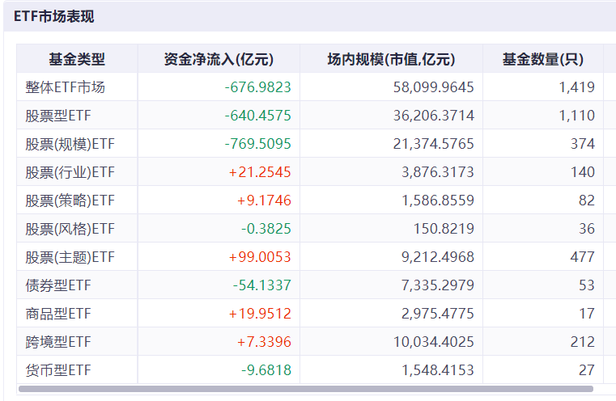Click the net inflow value -54.1337
The image size is (616, 401).
pyautogui.click(x=262, y=285)
